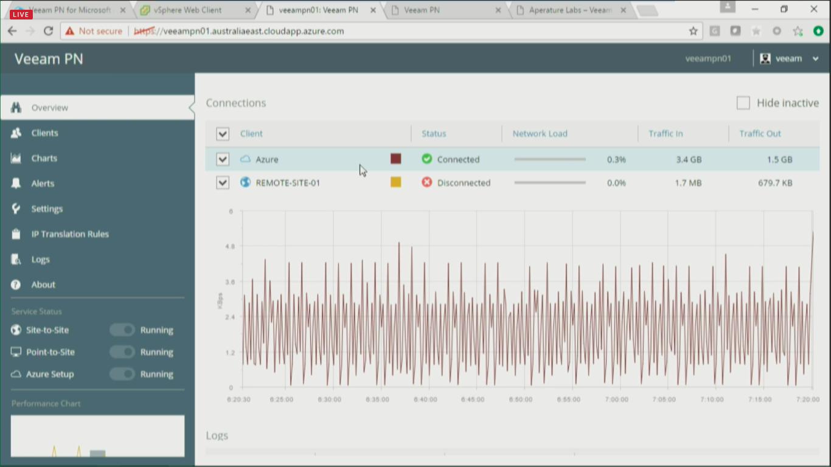Sort by the Network Load column header

(x=540, y=134)
